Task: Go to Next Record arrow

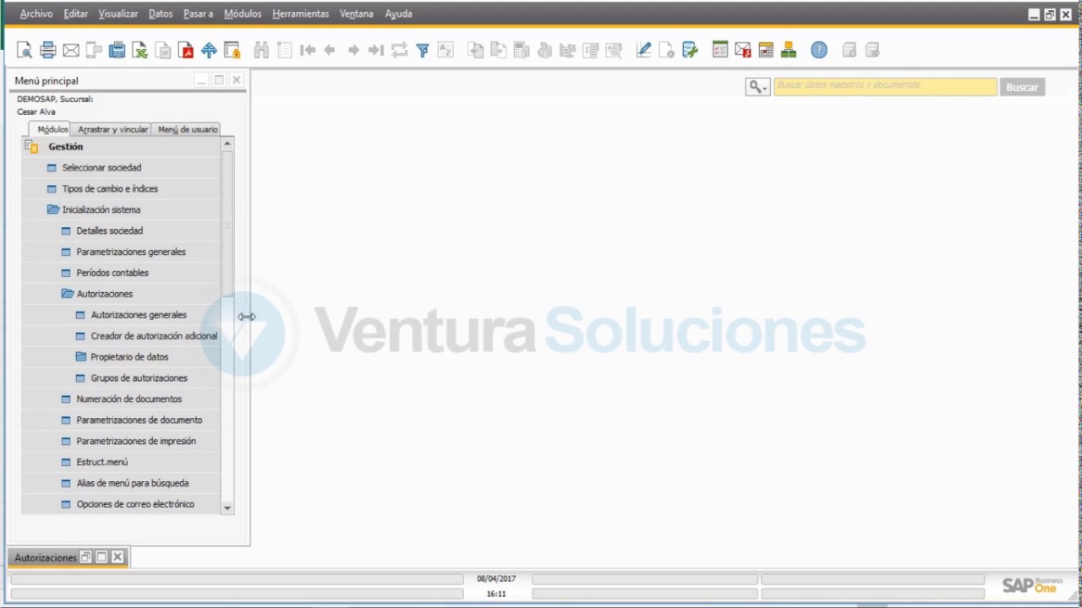Action: point(353,51)
